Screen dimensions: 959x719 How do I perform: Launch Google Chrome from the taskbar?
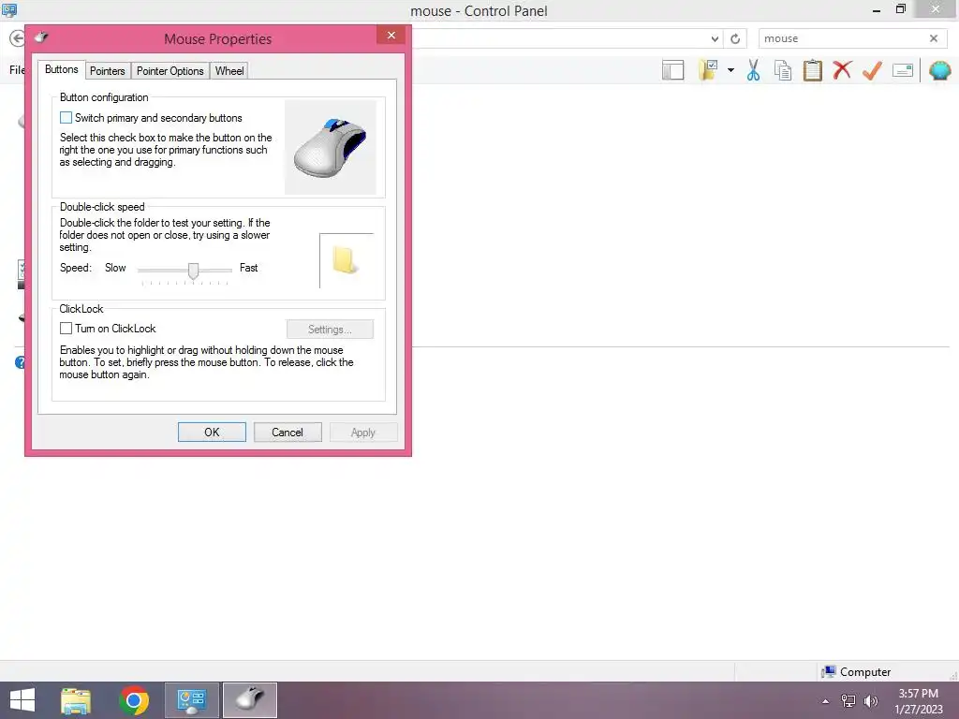click(134, 700)
